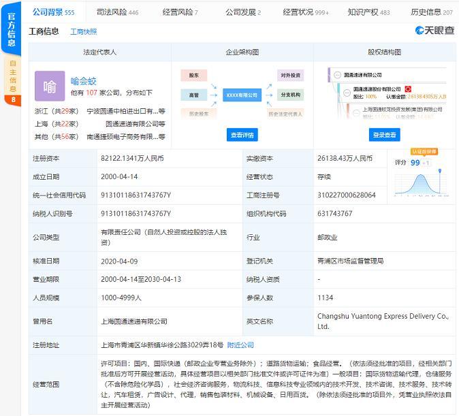Click the blue marker on score chart

point(440,171)
